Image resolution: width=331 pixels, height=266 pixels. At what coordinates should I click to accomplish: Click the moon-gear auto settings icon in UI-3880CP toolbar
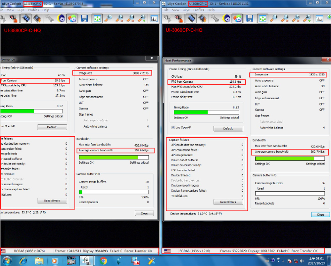pyautogui.click(x=61, y=19)
